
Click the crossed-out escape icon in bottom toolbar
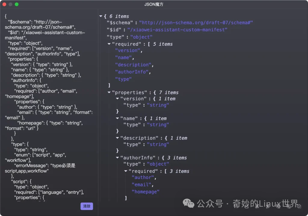coord(257,206)
